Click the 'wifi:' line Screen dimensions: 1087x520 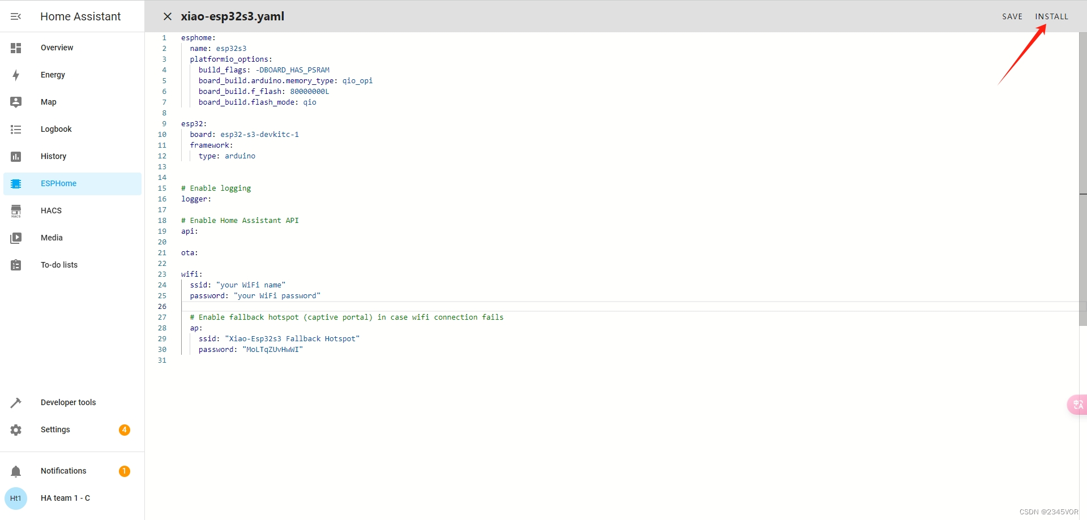[x=191, y=274]
